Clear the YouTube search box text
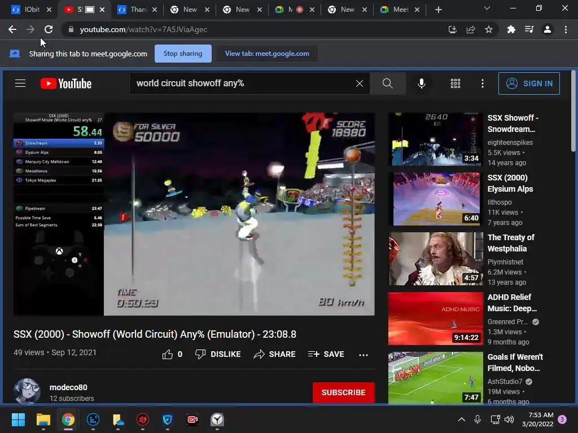Image resolution: width=578 pixels, height=433 pixels. pyautogui.click(x=360, y=83)
